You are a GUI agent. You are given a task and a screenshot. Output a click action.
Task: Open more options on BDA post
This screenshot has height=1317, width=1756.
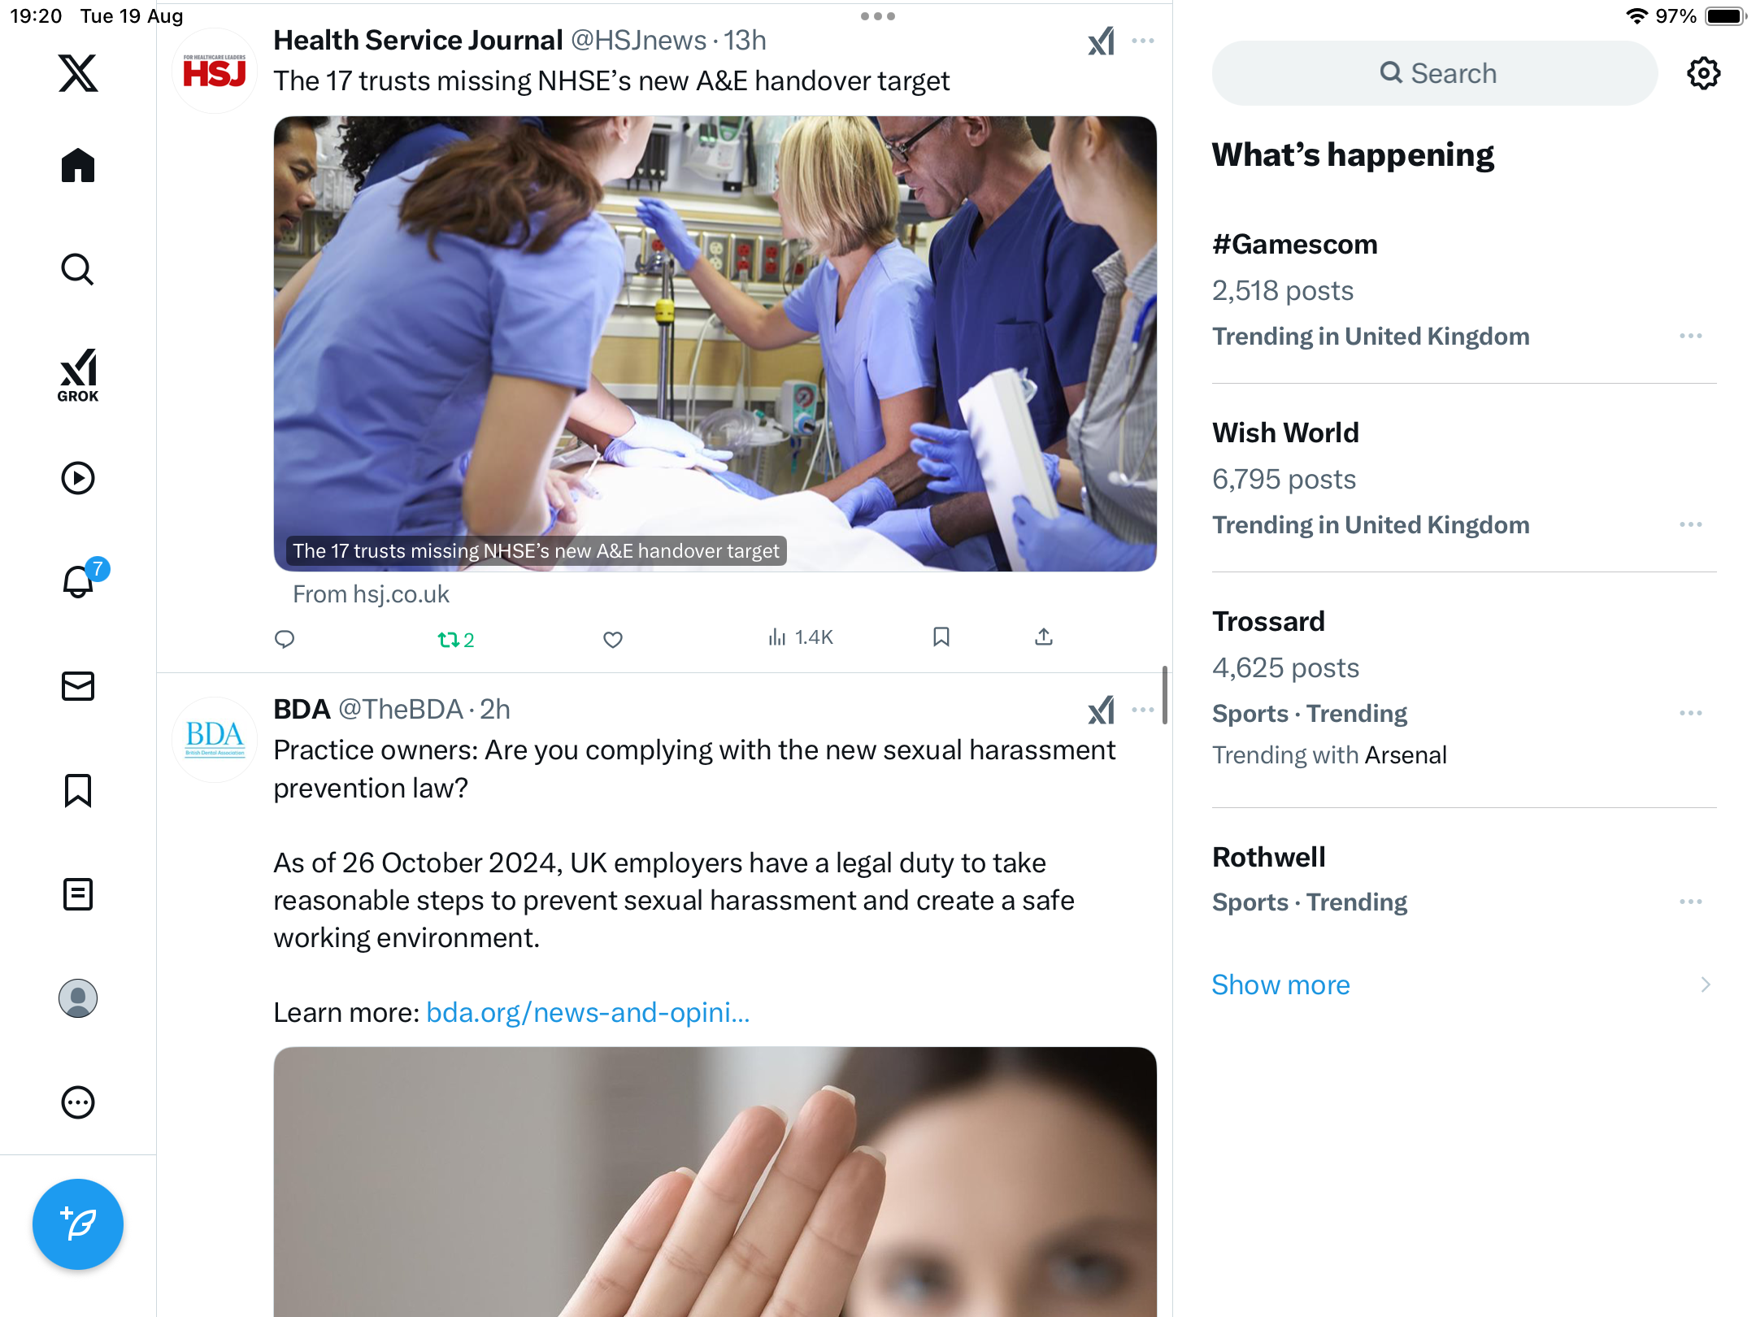pos(1143,710)
